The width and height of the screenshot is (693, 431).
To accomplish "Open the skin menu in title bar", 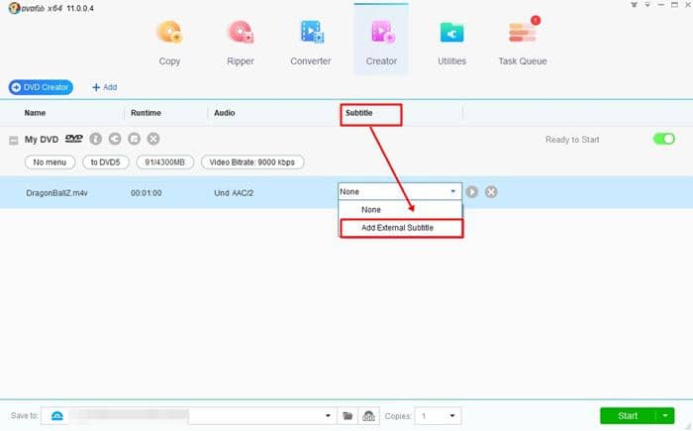I will pyautogui.click(x=635, y=5).
